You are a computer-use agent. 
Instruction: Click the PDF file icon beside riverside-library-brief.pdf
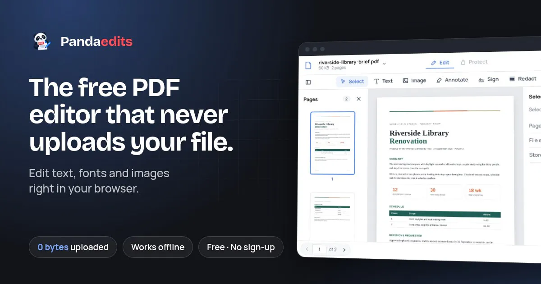click(308, 65)
